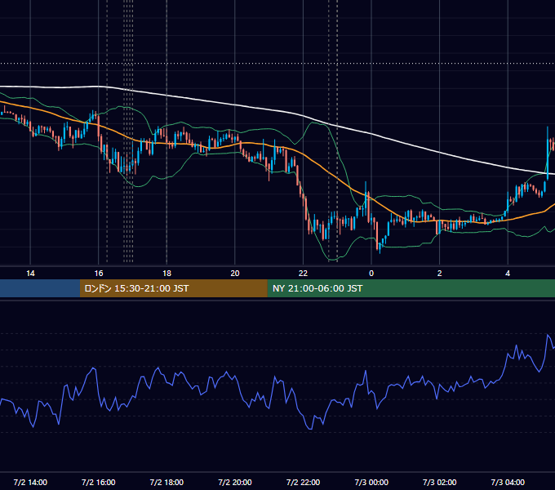
Task: Click the 7/3 02:00 date label
Action: [439, 482]
